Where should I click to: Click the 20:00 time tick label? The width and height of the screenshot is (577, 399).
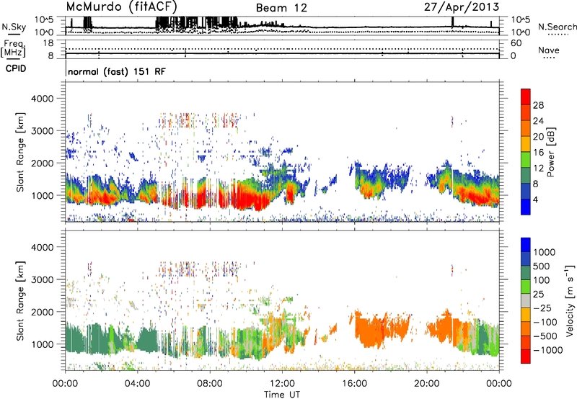click(x=426, y=384)
